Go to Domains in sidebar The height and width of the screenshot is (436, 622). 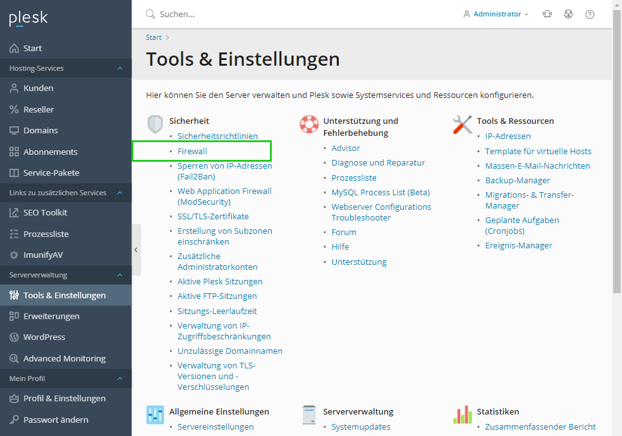[x=66, y=130]
